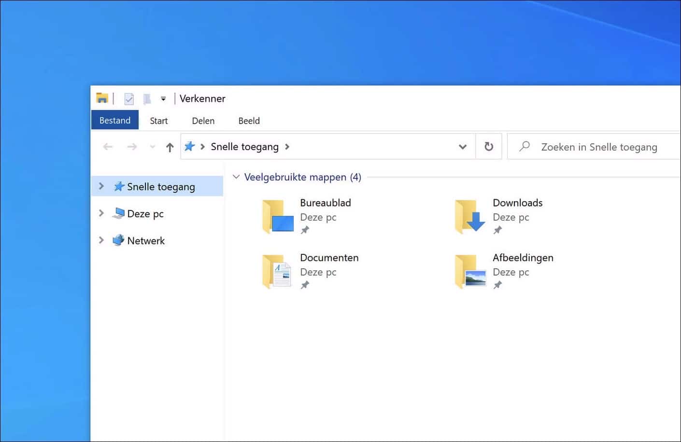Click the New folder icon in the title bar
681x442 pixels.
tap(146, 98)
